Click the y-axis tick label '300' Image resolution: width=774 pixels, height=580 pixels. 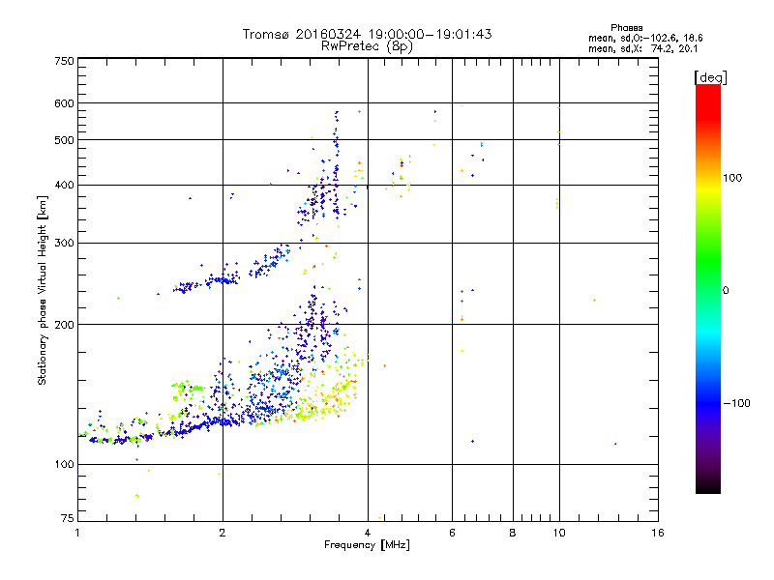64,244
